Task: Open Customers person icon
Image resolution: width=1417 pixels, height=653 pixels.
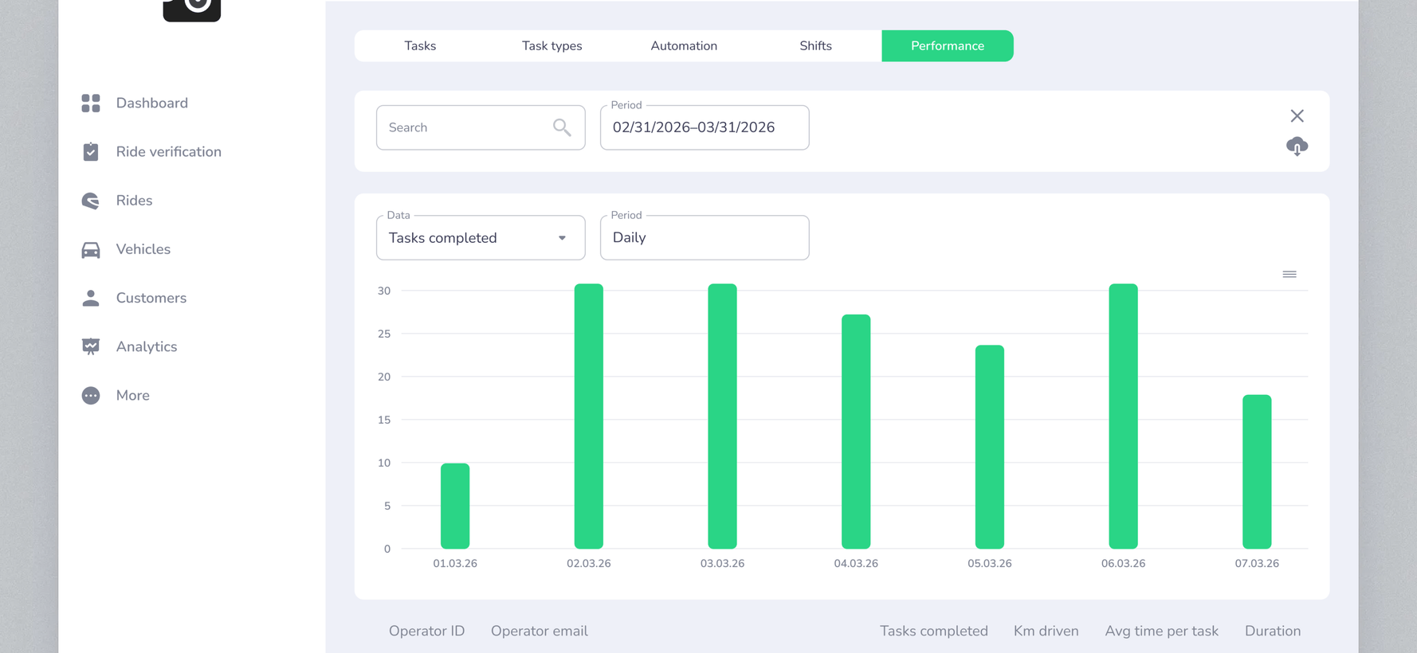Action: pyautogui.click(x=91, y=298)
